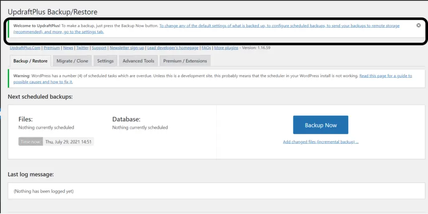Open the scheduler fix guide link in warning
The width and height of the screenshot is (428, 214).
213,79
